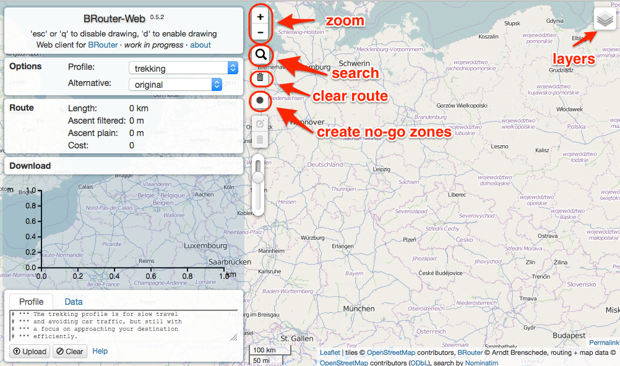Open the magnifier search tool
The height and width of the screenshot is (366, 620).
[x=260, y=55]
